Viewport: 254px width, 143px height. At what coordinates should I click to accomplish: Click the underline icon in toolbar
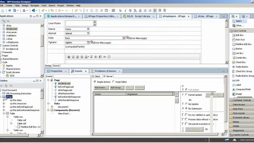click(x=130, y=11)
